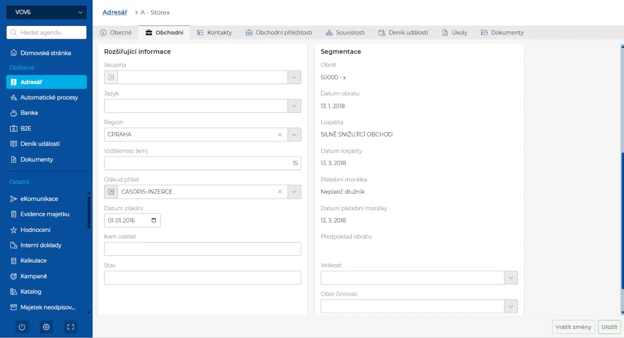Open linked record icon beside Skupina field
624x338 pixels.
point(111,77)
